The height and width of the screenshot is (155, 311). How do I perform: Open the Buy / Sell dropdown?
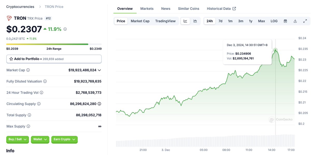17,139
